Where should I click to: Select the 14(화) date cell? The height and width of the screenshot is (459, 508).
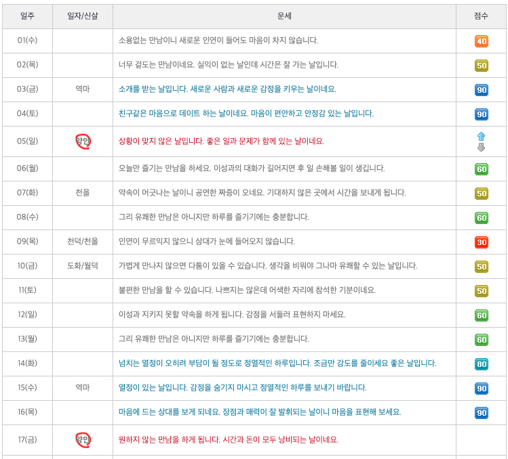(x=28, y=364)
